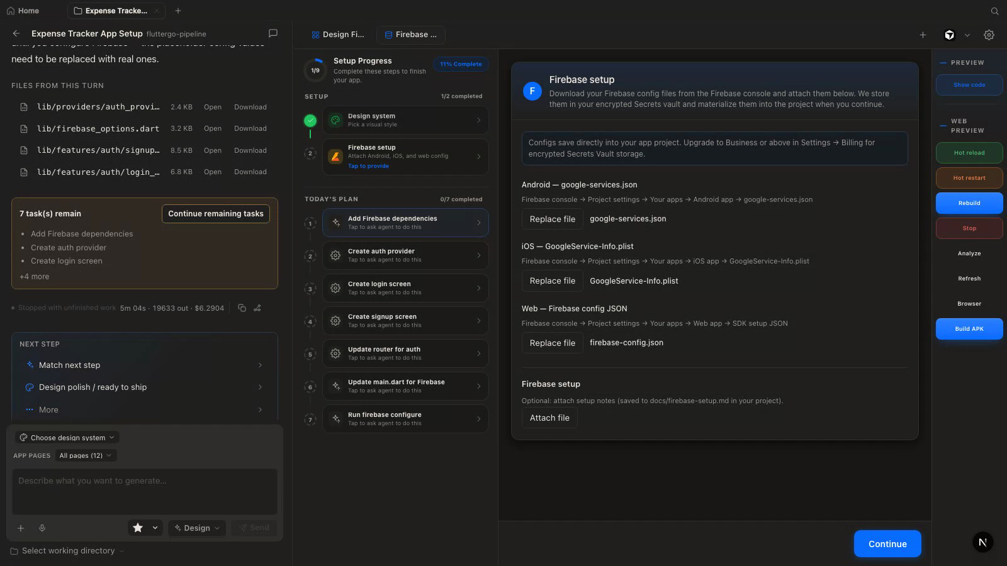Image resolution: width=1007 pixels, height=566 pixels.
Task: Click the gear icon in Create auth provider row
Action: (x=335, y=255)
